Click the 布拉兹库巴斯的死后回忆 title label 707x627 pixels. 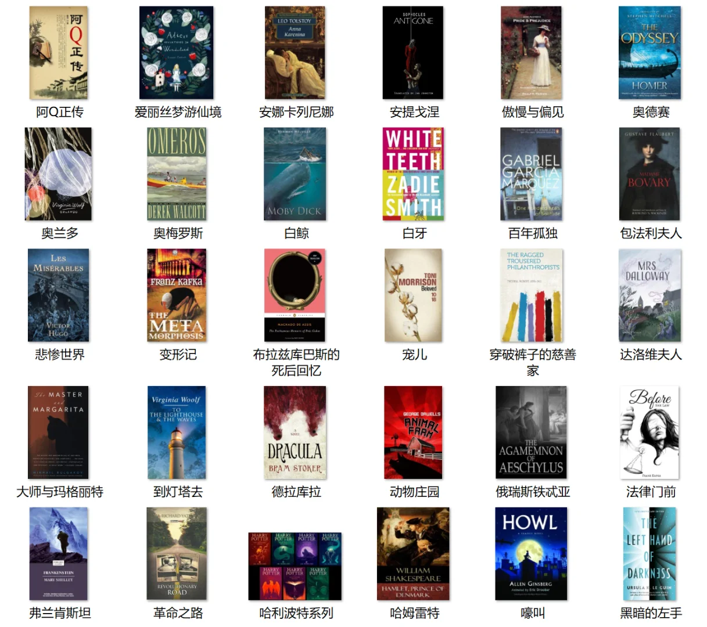click(x=296, y=362)
